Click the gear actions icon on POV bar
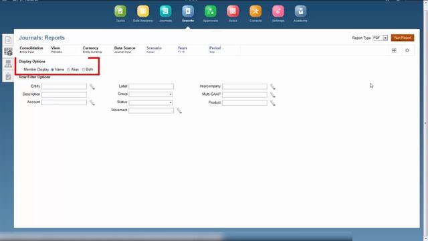This screenshot has height=241, width=428. tap(407, 51)
